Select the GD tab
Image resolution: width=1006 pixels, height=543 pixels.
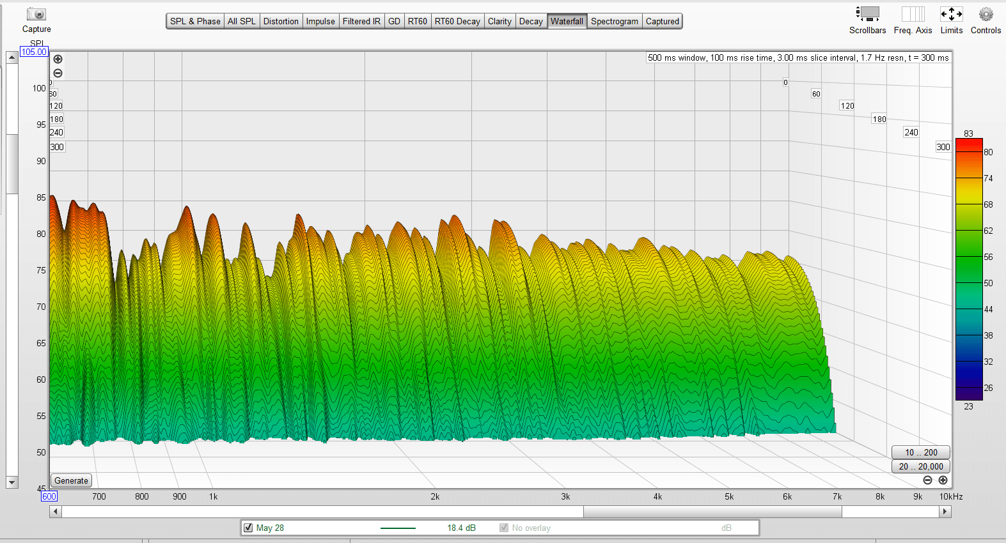coord(394,21)
